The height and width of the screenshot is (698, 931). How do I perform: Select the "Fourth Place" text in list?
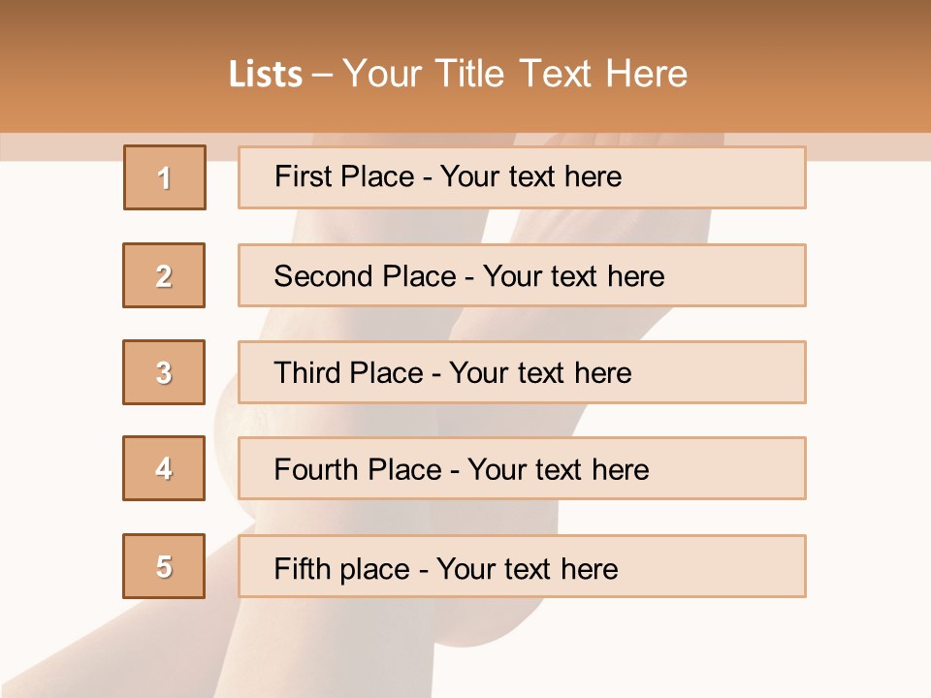pyautogui.click(x=356, y=470)
